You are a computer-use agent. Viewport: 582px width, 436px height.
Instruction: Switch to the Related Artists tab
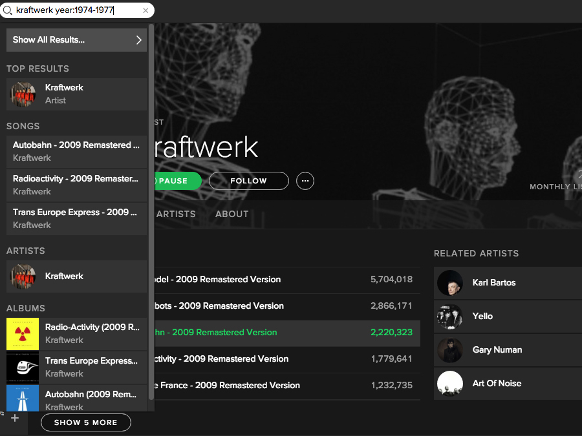pos(175,214)
